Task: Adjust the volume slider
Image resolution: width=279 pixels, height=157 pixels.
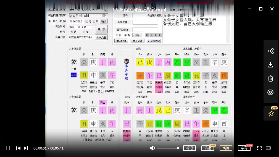Action: [x=167, y=148]
